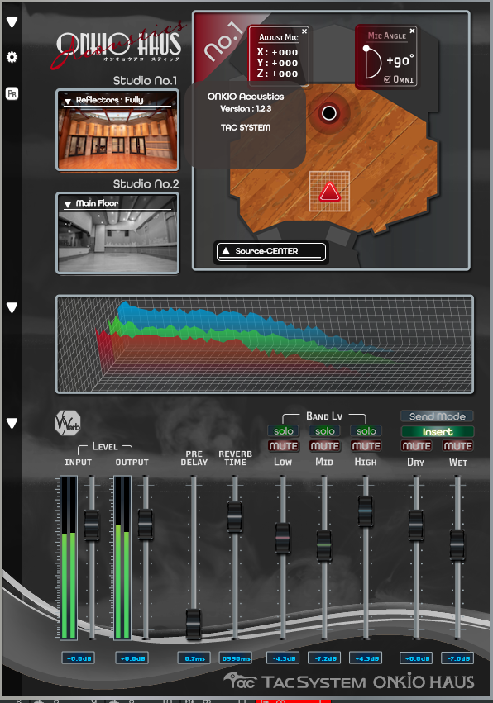
Task: Click the ONKIO HAUS Acoustics logo
Action: pyautogui.click(x=119, y=44)
